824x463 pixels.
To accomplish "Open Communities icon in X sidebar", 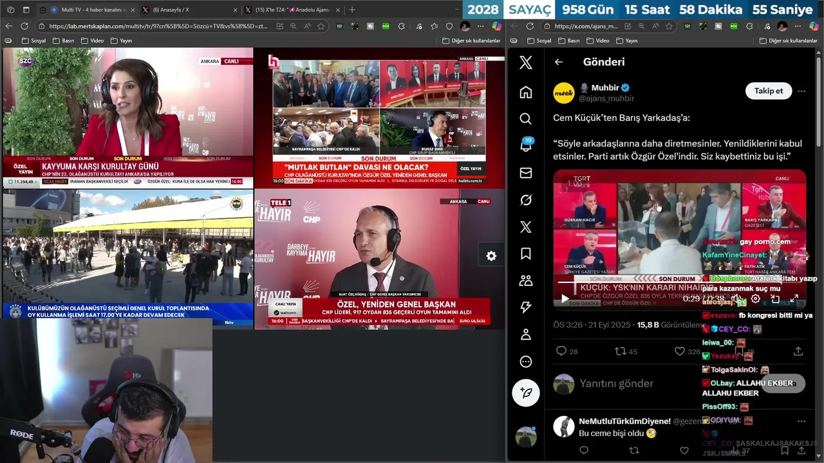I will tap(526, 280).
